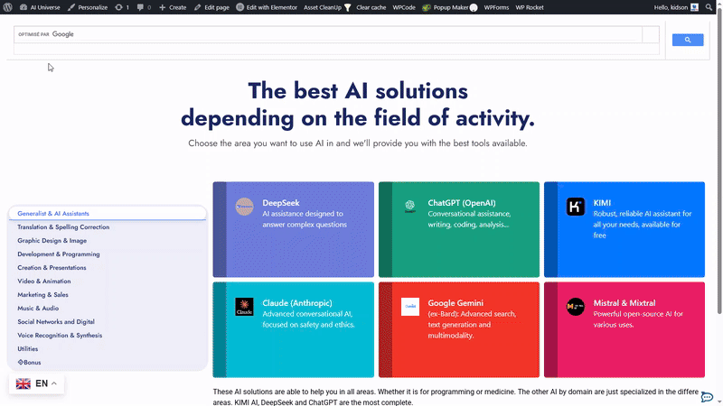Viewport: 723px width, 406px height.
Task: Select the Utilities category
Action: tap(28, 349)
